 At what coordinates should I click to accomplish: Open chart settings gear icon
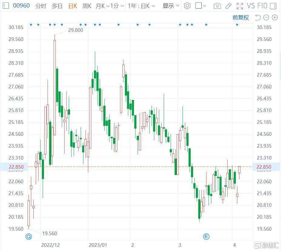187,6
